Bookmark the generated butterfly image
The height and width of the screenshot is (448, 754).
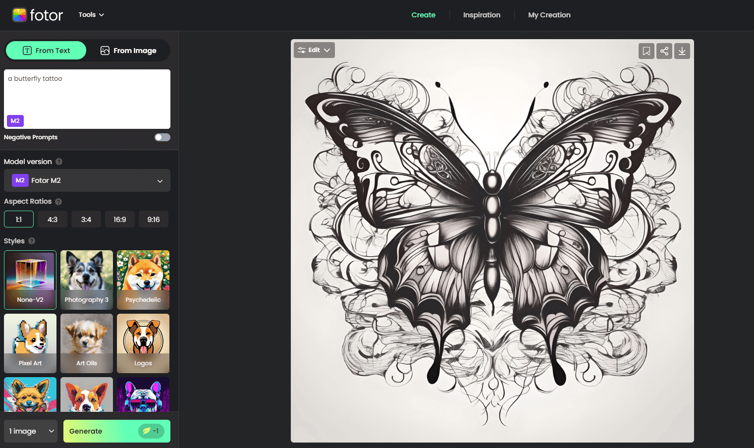[x=646, y=51]
